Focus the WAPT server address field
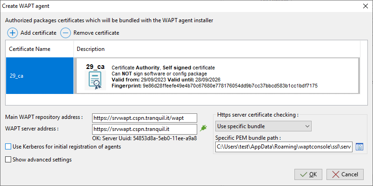This screenshot has height=186, width=373. (145, 129)
